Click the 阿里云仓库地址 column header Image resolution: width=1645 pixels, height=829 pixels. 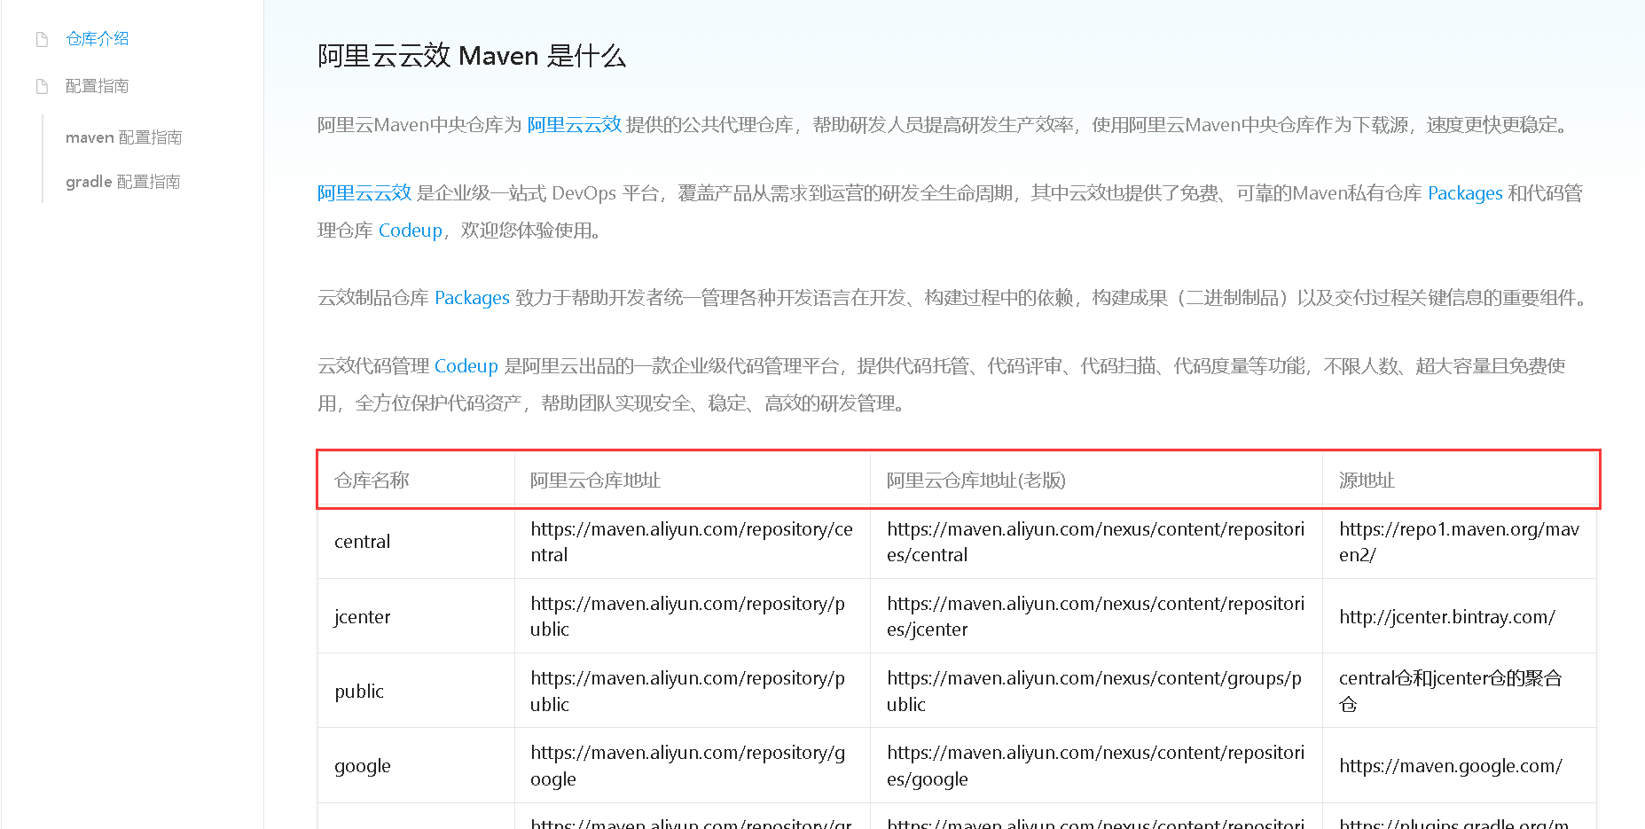tap(693, 481)
